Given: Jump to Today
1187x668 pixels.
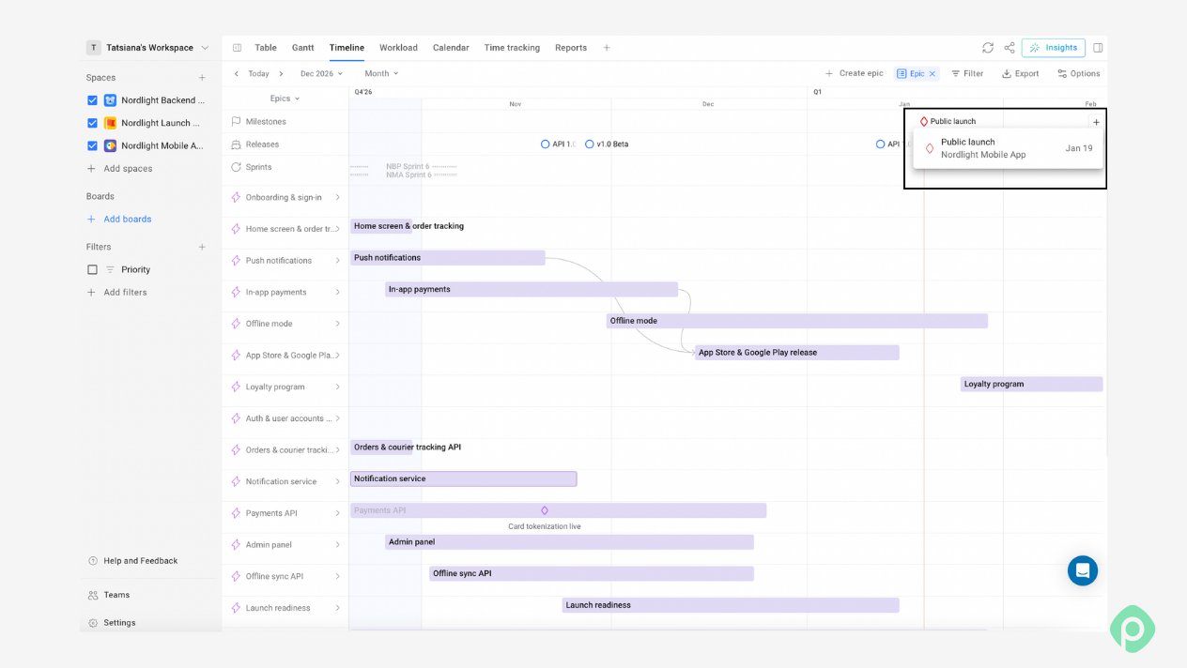Looking at the screenshot, I should pos(258,74).
